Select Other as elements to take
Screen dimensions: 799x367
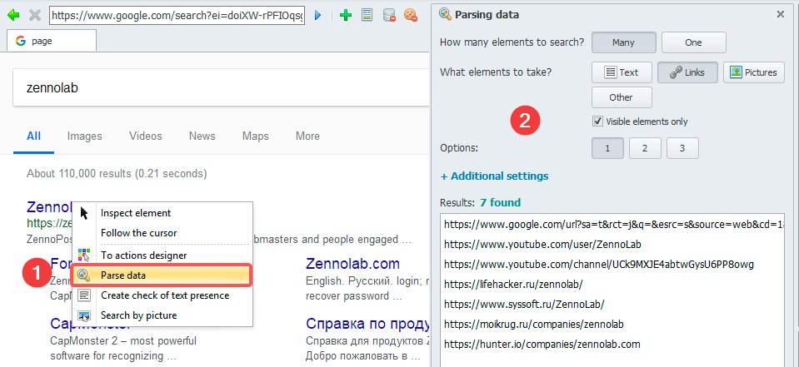coord(622,97)
